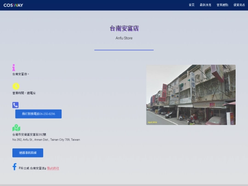Viewport: 248px width, 186px height.
Task: Click the Chinese address 台南市安南區安富街392號
Action: coord(29,135)
